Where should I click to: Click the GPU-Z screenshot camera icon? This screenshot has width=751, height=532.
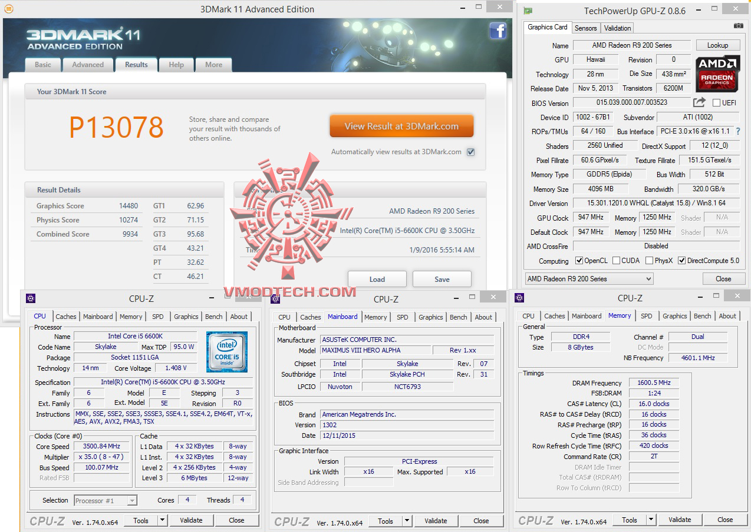[x=738, y=26]
